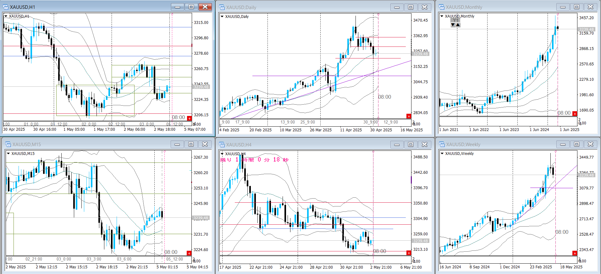
Task: Click the red plus icon on Daily chart
Action: click(409, 116)
